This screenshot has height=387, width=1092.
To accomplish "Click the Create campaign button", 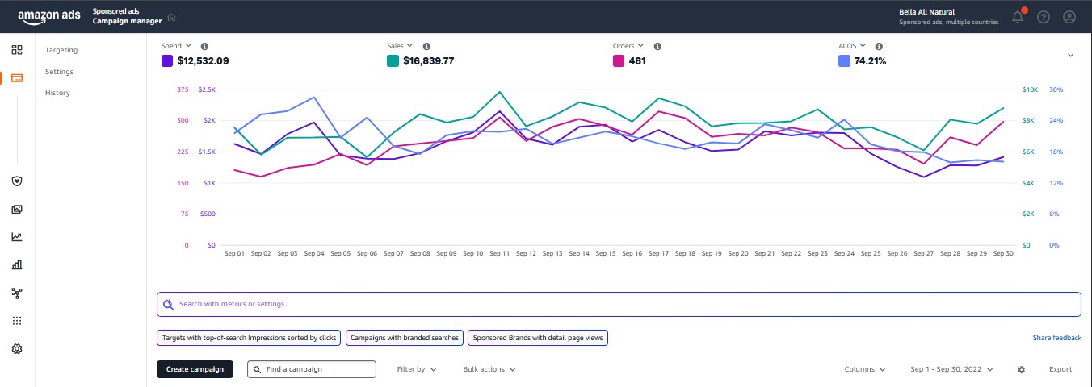I will click(x=195, y=369).
